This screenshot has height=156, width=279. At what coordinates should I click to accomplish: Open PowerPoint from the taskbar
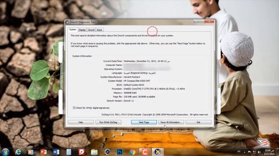[43, 152]
